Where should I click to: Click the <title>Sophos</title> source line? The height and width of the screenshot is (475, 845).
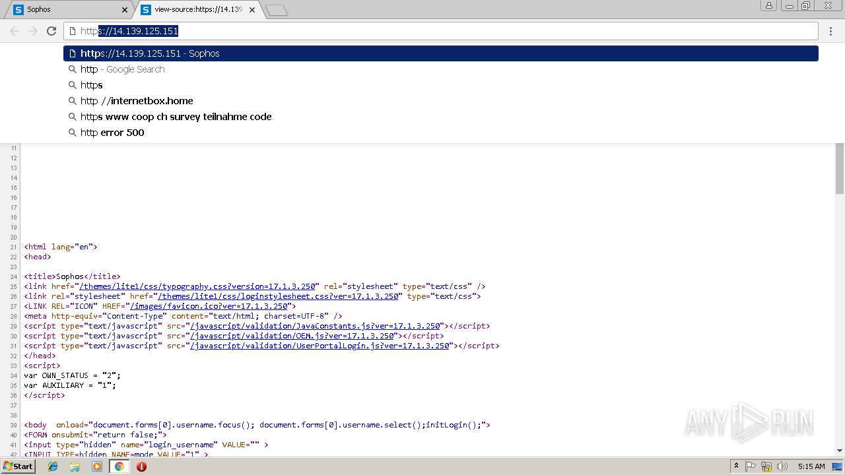click(x=72, y=276)
